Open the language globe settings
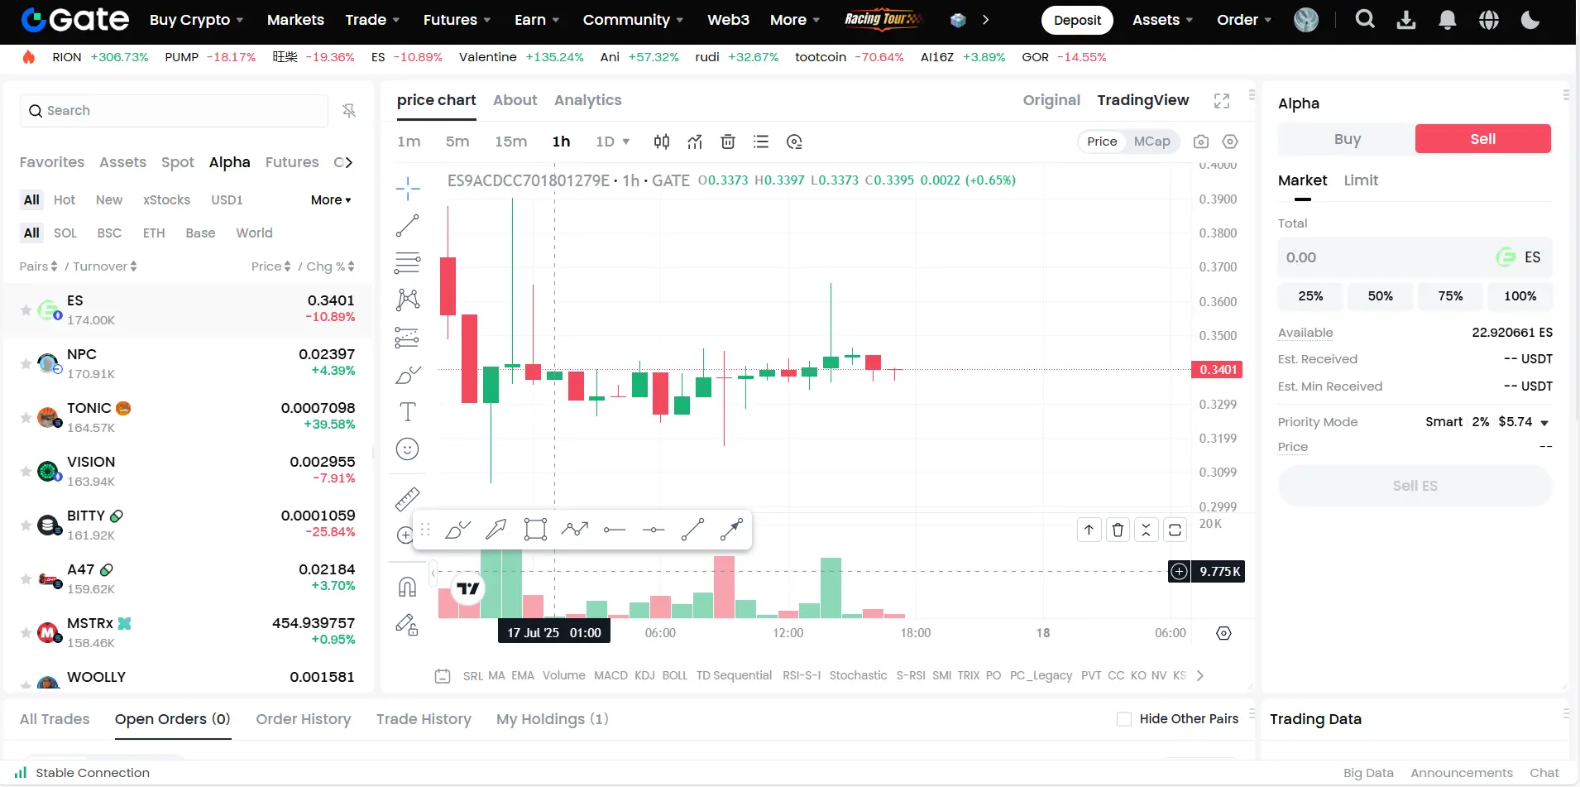The width and height of the screenshot is (1580, 787). pos(1489,19)
